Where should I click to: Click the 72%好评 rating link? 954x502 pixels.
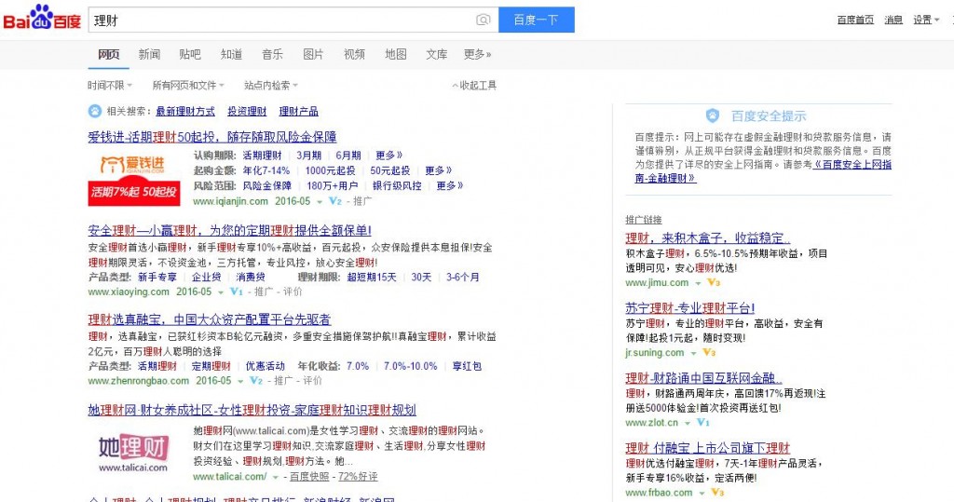pyautogui.click(x=358, y=477)
